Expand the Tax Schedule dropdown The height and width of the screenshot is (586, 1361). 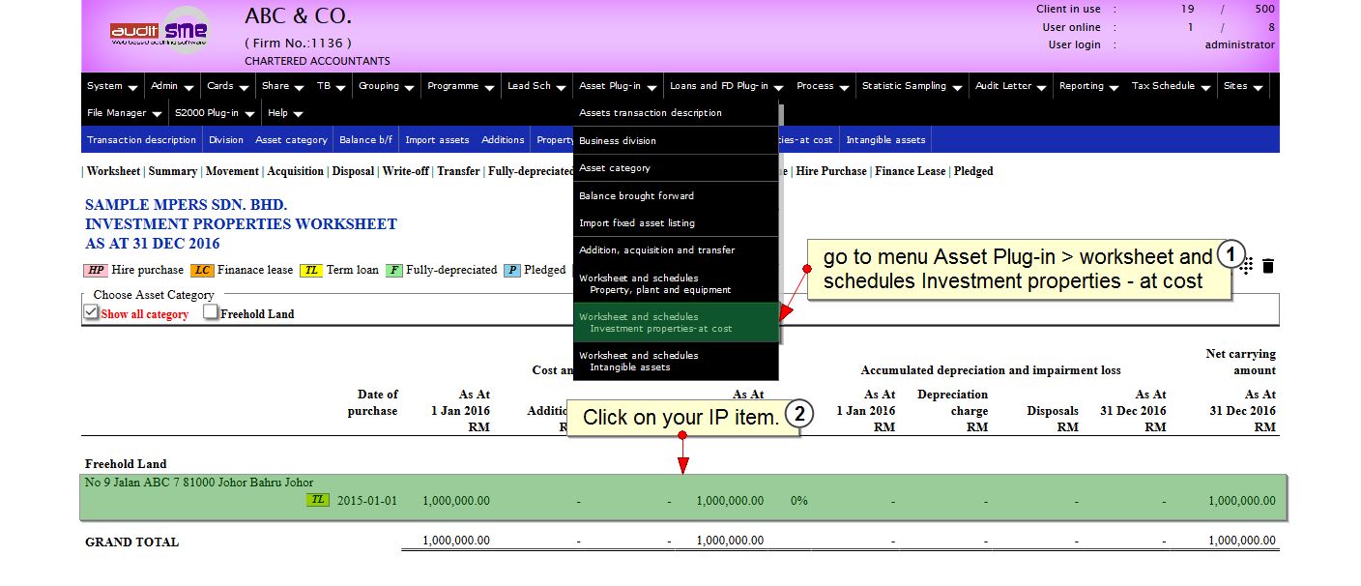coord(1171,86)
